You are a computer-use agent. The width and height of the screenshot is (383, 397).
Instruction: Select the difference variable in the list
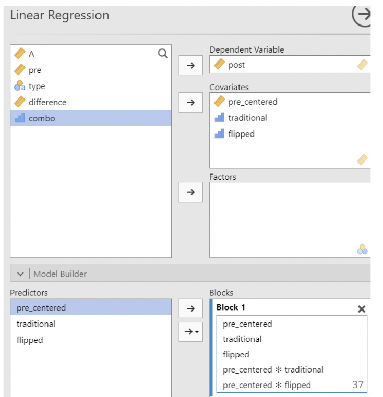click(47, 102)
